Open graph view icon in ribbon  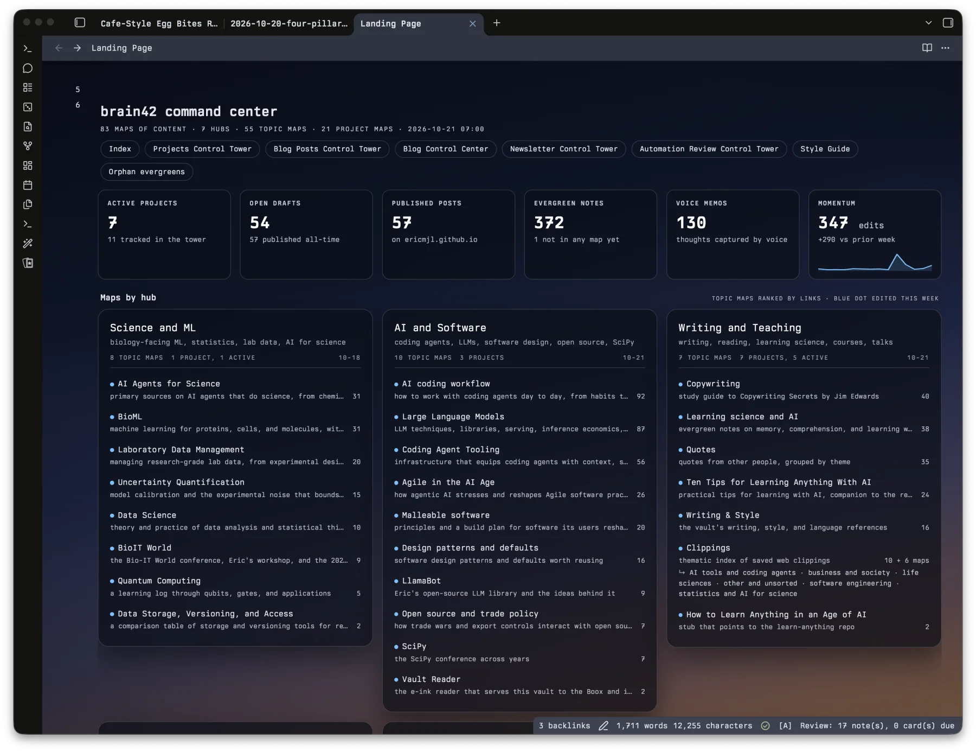28,146
